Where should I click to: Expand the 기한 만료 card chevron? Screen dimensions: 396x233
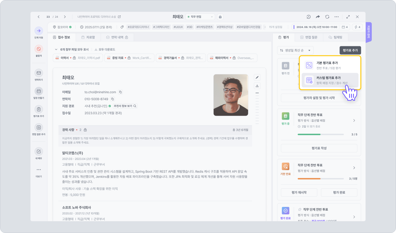(x=354, y=168)
